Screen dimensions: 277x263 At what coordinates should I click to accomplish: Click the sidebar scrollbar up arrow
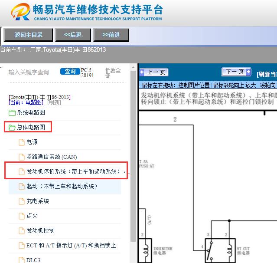tap(133, 67)
